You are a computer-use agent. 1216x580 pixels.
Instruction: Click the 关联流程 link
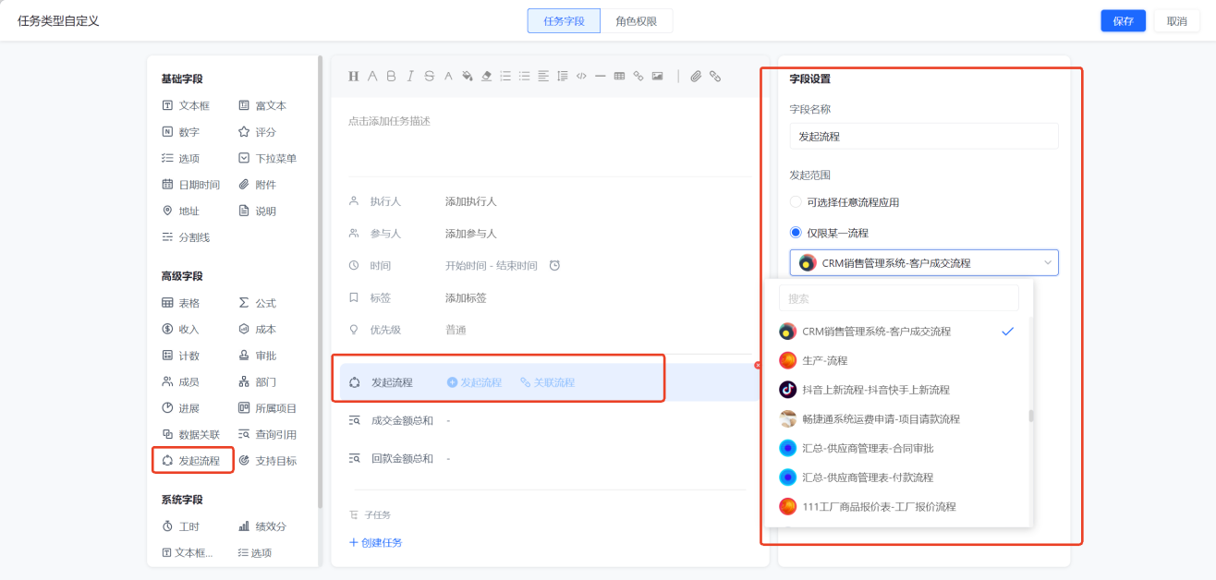(547, 382)
